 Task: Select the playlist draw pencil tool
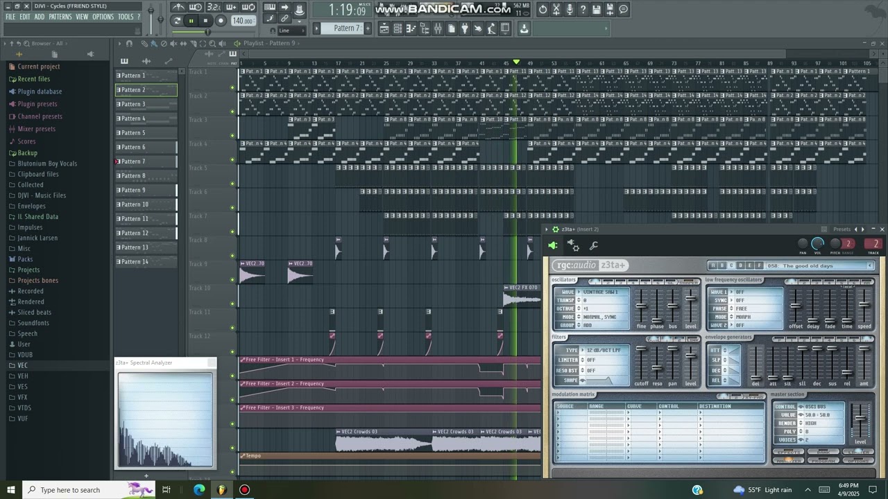pyautogui.click(x=144, y=44)
